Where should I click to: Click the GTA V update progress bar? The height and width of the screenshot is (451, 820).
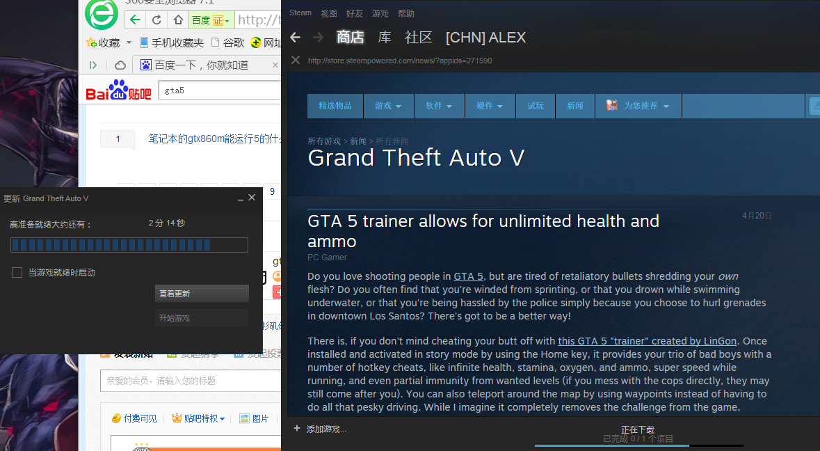point(129,245)
